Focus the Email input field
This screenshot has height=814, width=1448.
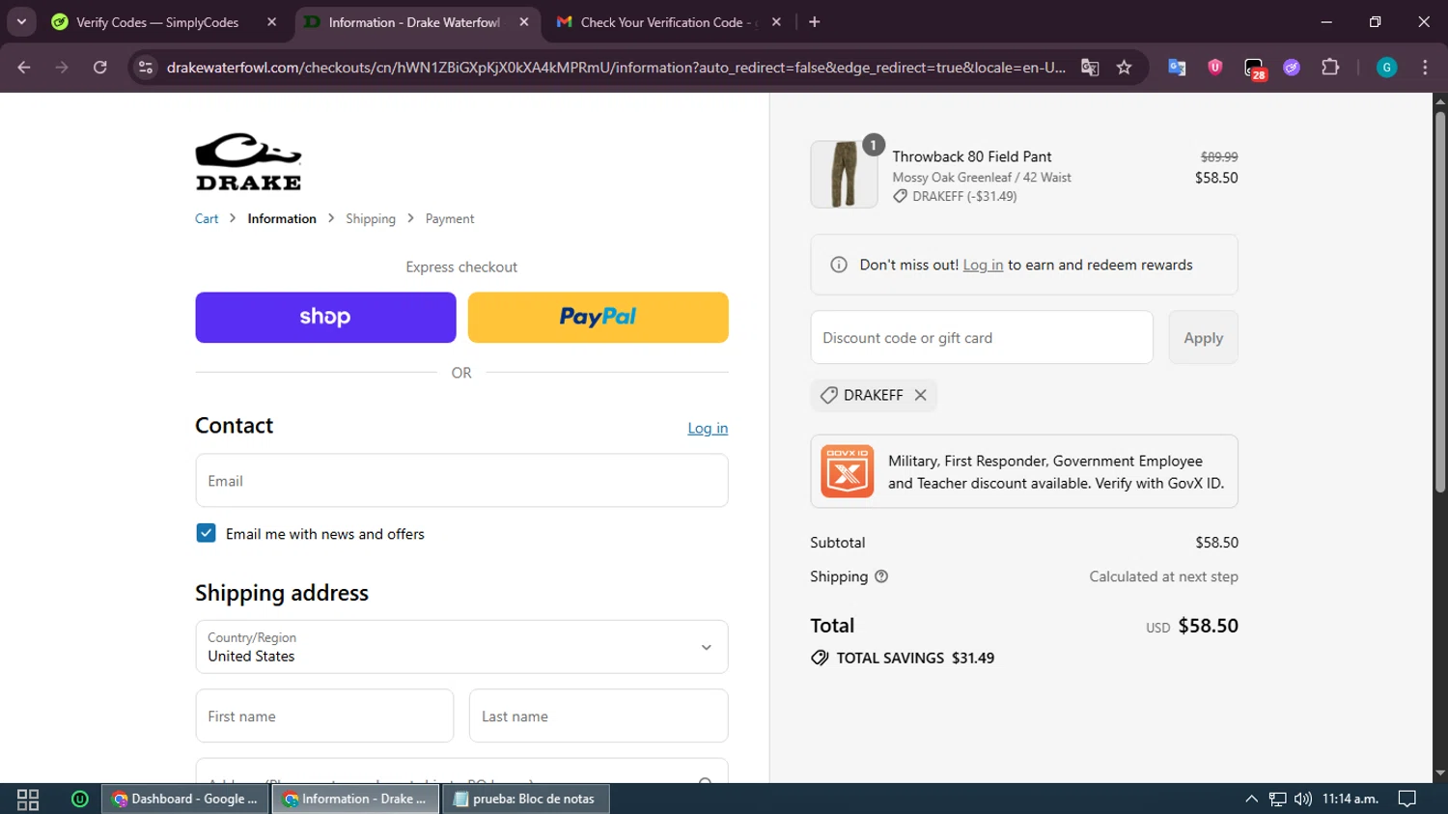pos(461,481)
